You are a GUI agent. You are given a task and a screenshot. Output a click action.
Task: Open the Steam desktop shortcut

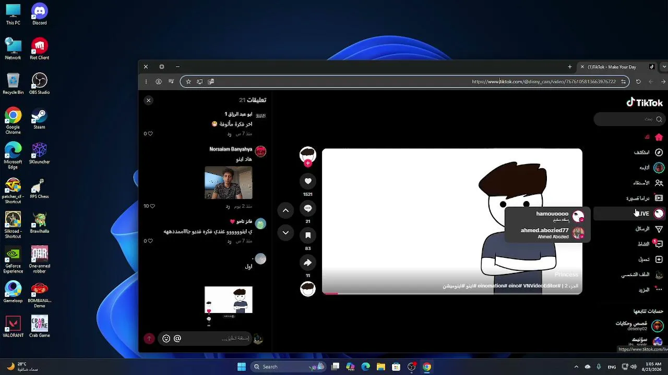pyautogui.click(x=40, y=118)
